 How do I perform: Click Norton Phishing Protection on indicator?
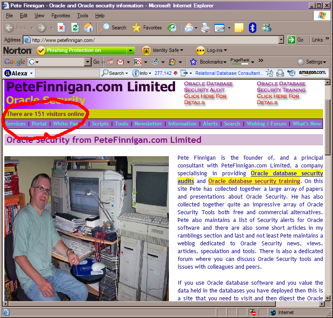point(82,51)
